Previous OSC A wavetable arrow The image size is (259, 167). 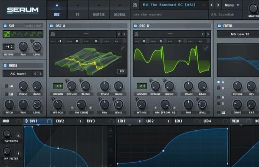(119, 34)
